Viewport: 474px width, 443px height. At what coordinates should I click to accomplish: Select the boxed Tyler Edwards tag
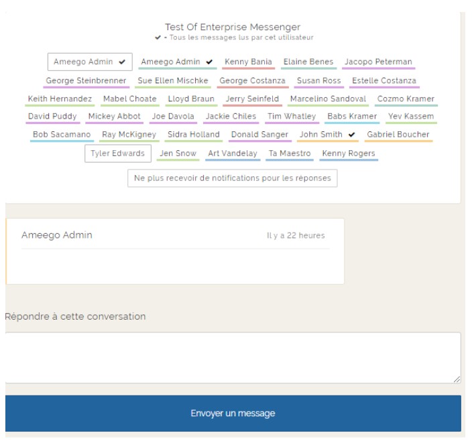(118, 153)
